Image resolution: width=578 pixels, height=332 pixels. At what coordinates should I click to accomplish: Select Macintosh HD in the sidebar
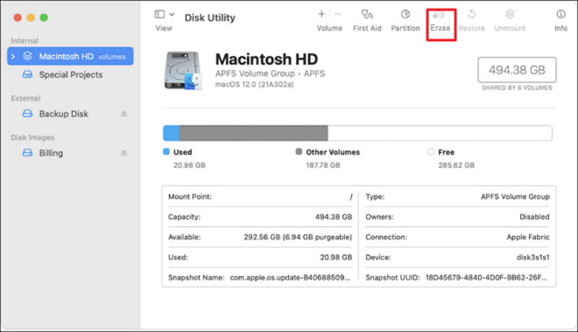[x=70, y=56]
